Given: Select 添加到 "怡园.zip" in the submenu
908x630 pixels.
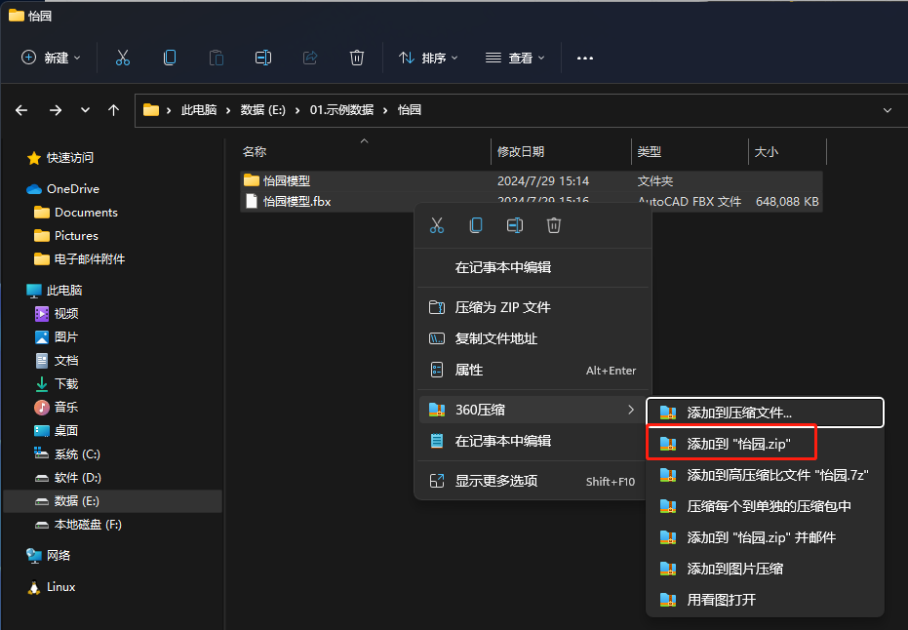Looking at the screenshot, I should click(x=738, y=444).
